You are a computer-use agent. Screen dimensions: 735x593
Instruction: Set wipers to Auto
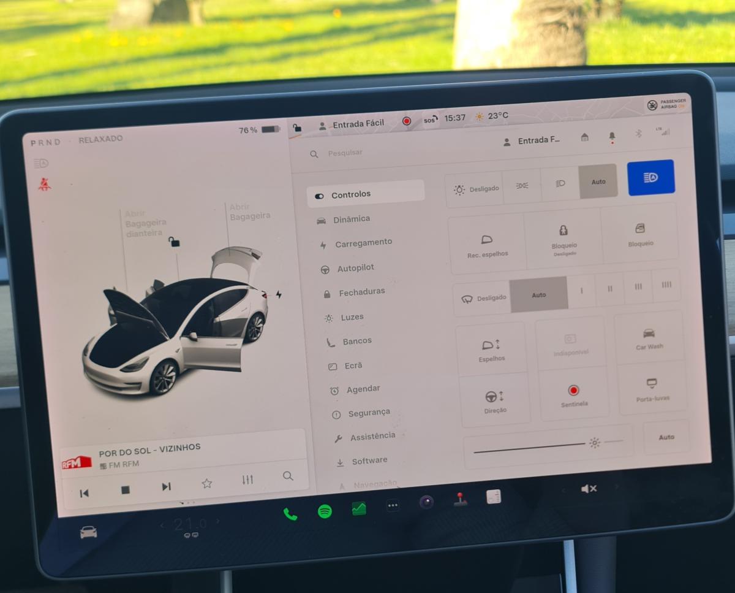[x=539, y=295]
